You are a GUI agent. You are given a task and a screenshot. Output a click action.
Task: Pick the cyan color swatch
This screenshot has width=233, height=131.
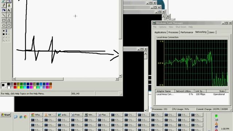25,87
